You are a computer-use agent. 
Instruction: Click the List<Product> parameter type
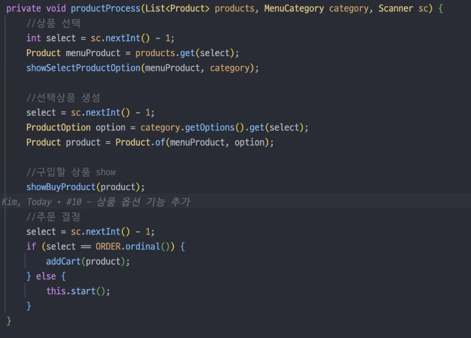(177, 8)
